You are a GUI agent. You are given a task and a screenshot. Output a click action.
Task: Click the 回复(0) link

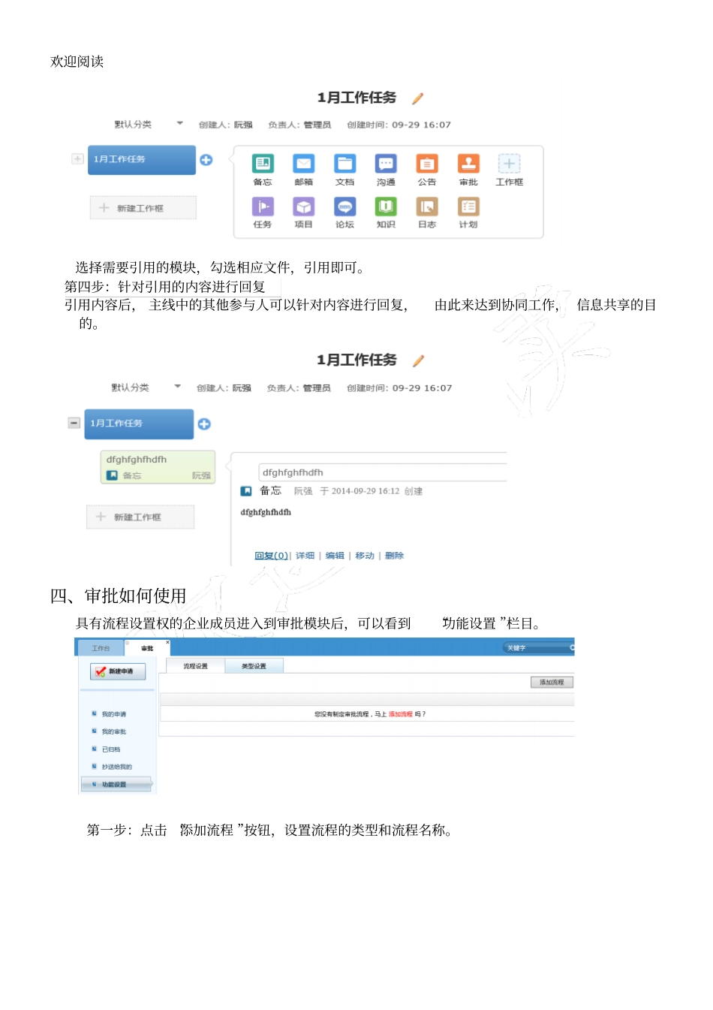(x=271, y=556)
